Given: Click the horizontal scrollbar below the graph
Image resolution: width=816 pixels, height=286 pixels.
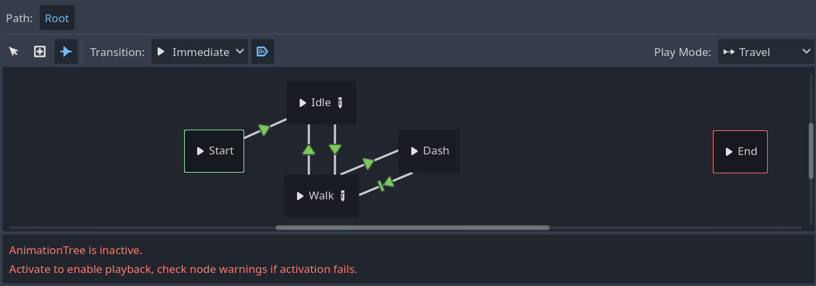Looking at the screenshot, I should [x=412, y=227].
